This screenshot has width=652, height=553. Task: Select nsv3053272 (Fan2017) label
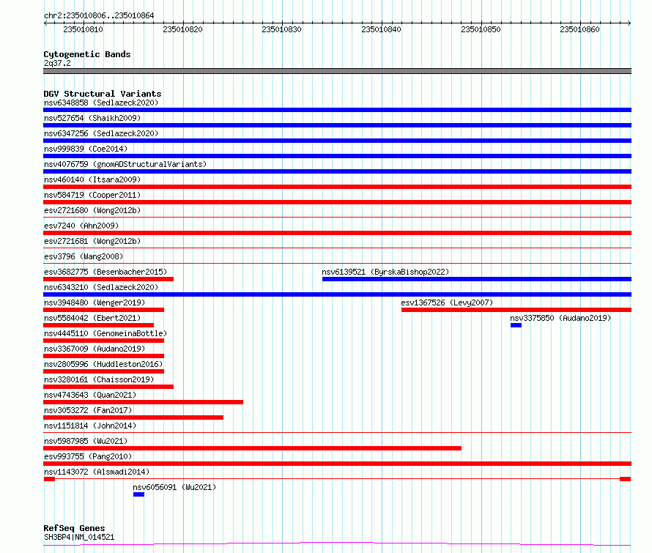coord(88,410)
